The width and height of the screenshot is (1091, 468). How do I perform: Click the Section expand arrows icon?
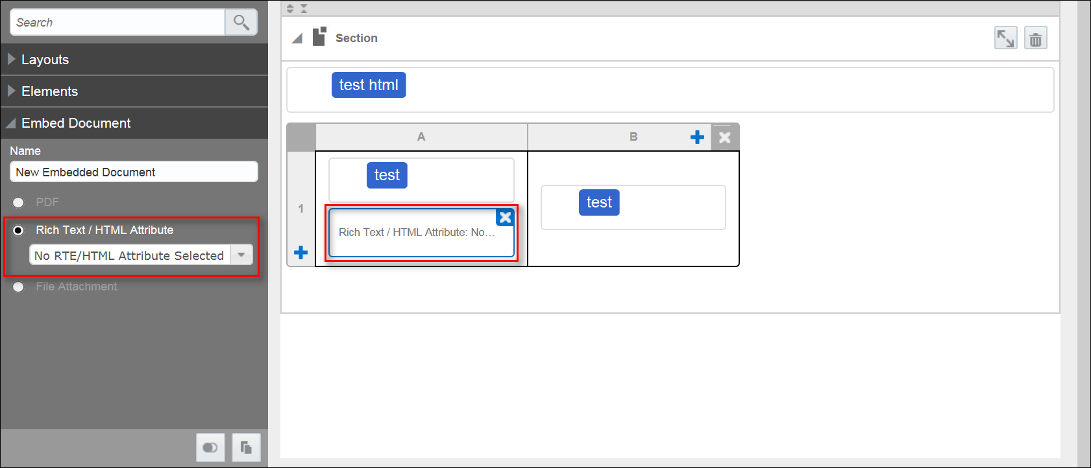[x=1005, y=39]
